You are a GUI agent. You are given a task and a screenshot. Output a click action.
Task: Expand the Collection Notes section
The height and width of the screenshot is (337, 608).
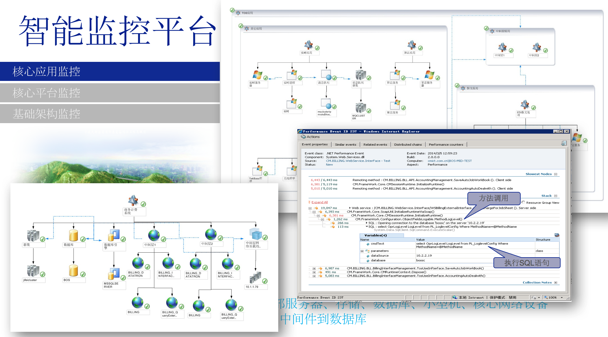click(x=556, y=283)
